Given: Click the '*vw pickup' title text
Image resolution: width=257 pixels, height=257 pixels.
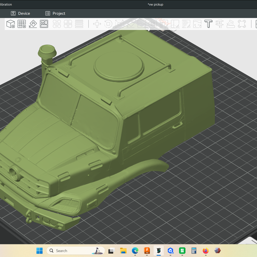Looking at the screenshot, I should pos(155,4).
